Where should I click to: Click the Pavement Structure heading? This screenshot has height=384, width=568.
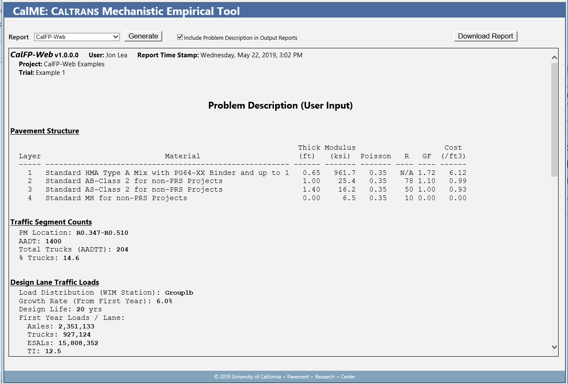tap(45, 131)
